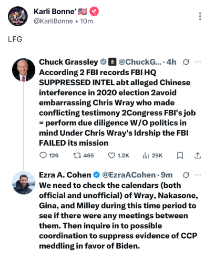Open Karli Bonne' post options menu

click(x=200, y=16)
